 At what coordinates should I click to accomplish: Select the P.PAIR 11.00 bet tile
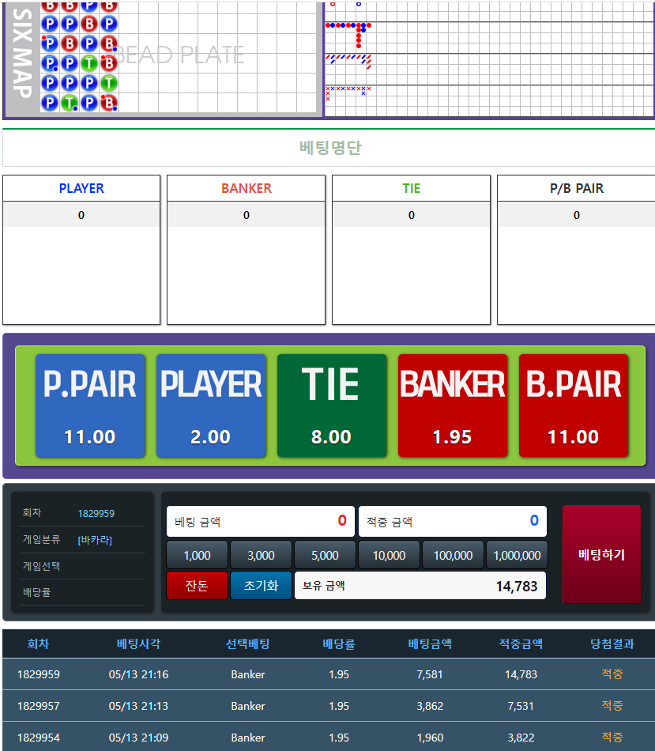pyautogui.click(x=90, y=406)
